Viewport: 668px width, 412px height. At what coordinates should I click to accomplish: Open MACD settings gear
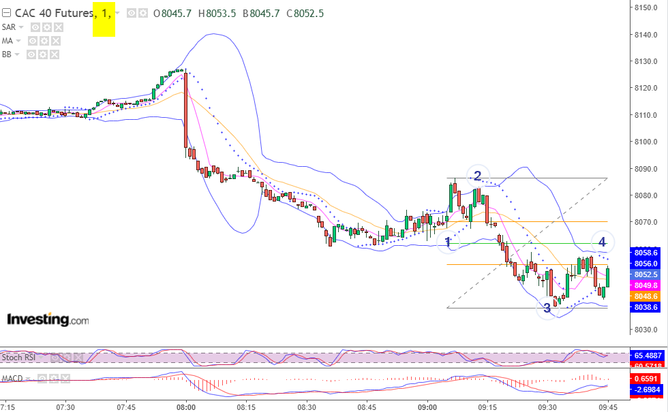click(54, 379)
